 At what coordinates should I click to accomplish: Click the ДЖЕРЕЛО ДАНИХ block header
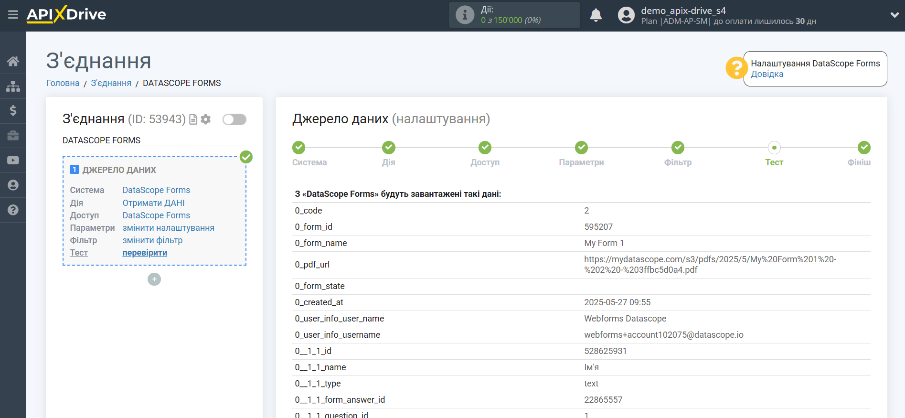tap(119, 170)
